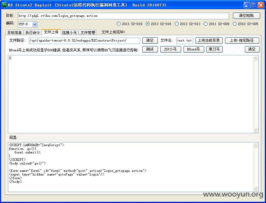Screen dimensions: 266x203
Task: Click the test.txt filename field
Action: click(x=184, y=41)
